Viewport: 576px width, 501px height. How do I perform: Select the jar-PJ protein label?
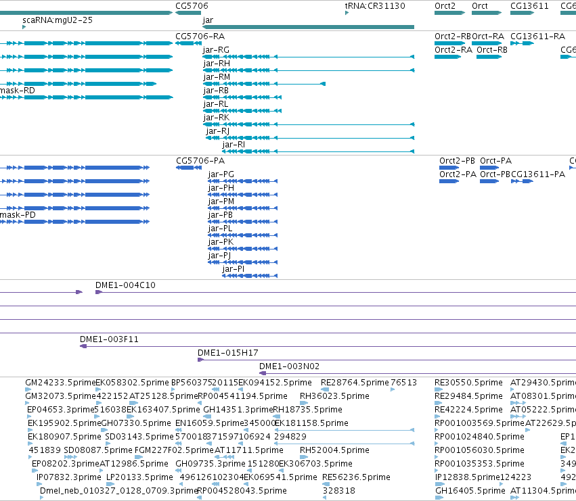click(x=219, y=256)
